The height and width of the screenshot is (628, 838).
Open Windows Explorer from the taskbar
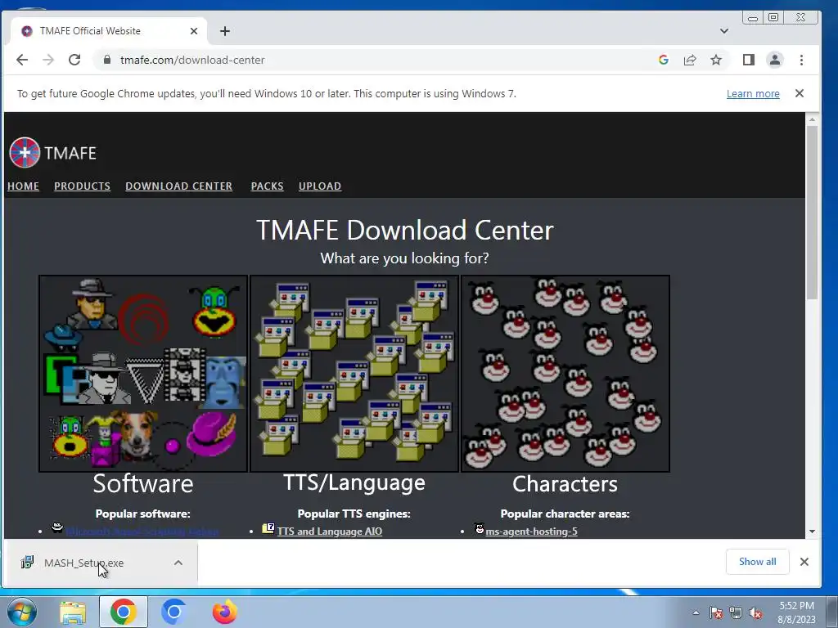72,612
